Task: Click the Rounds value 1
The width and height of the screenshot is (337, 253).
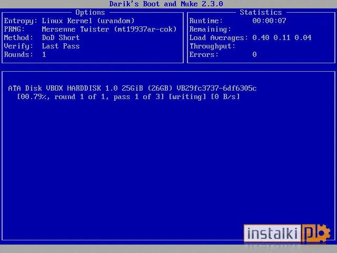Action: [44, 54]
